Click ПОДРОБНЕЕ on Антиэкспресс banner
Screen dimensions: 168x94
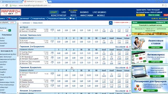[156, 62]
